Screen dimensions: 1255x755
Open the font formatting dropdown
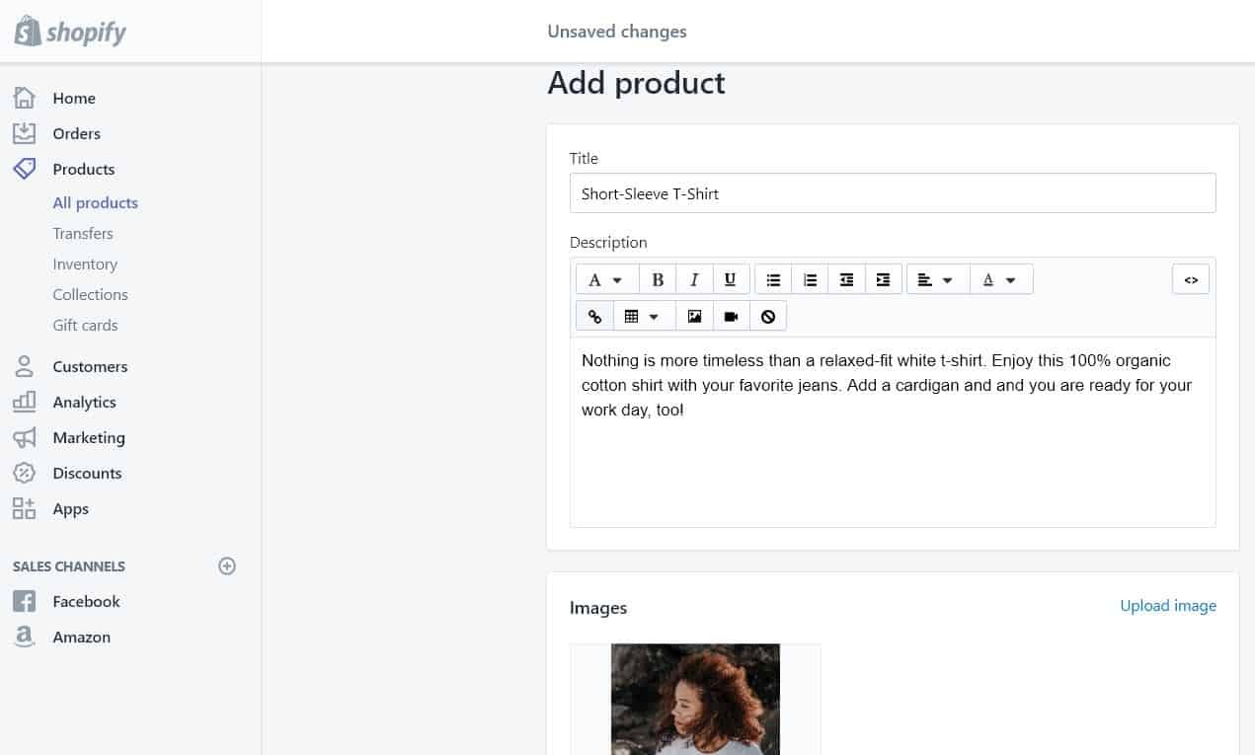(607, 279)
